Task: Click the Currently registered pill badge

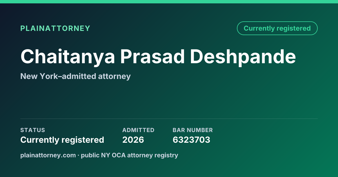Action: [x=277, y=28]
